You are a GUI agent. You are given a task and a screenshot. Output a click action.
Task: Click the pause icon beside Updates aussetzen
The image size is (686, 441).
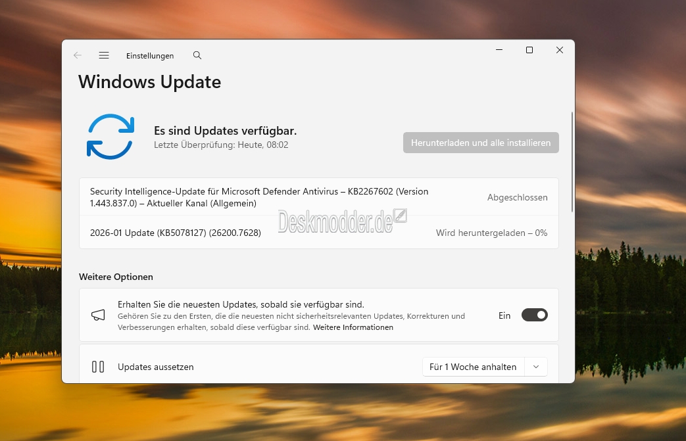click(x=98, y=367)
